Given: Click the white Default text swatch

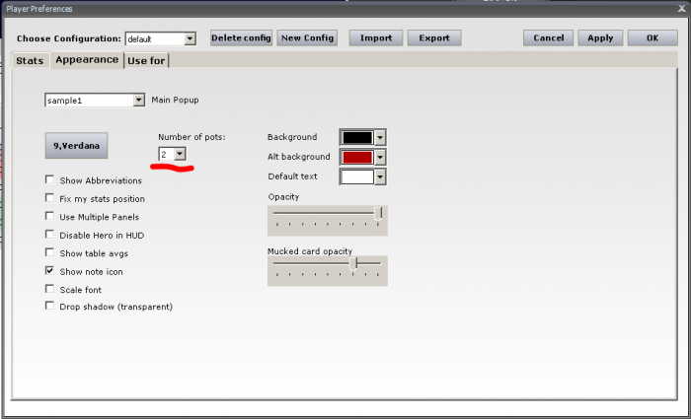Looking at the screenshot, I should 357,176.
